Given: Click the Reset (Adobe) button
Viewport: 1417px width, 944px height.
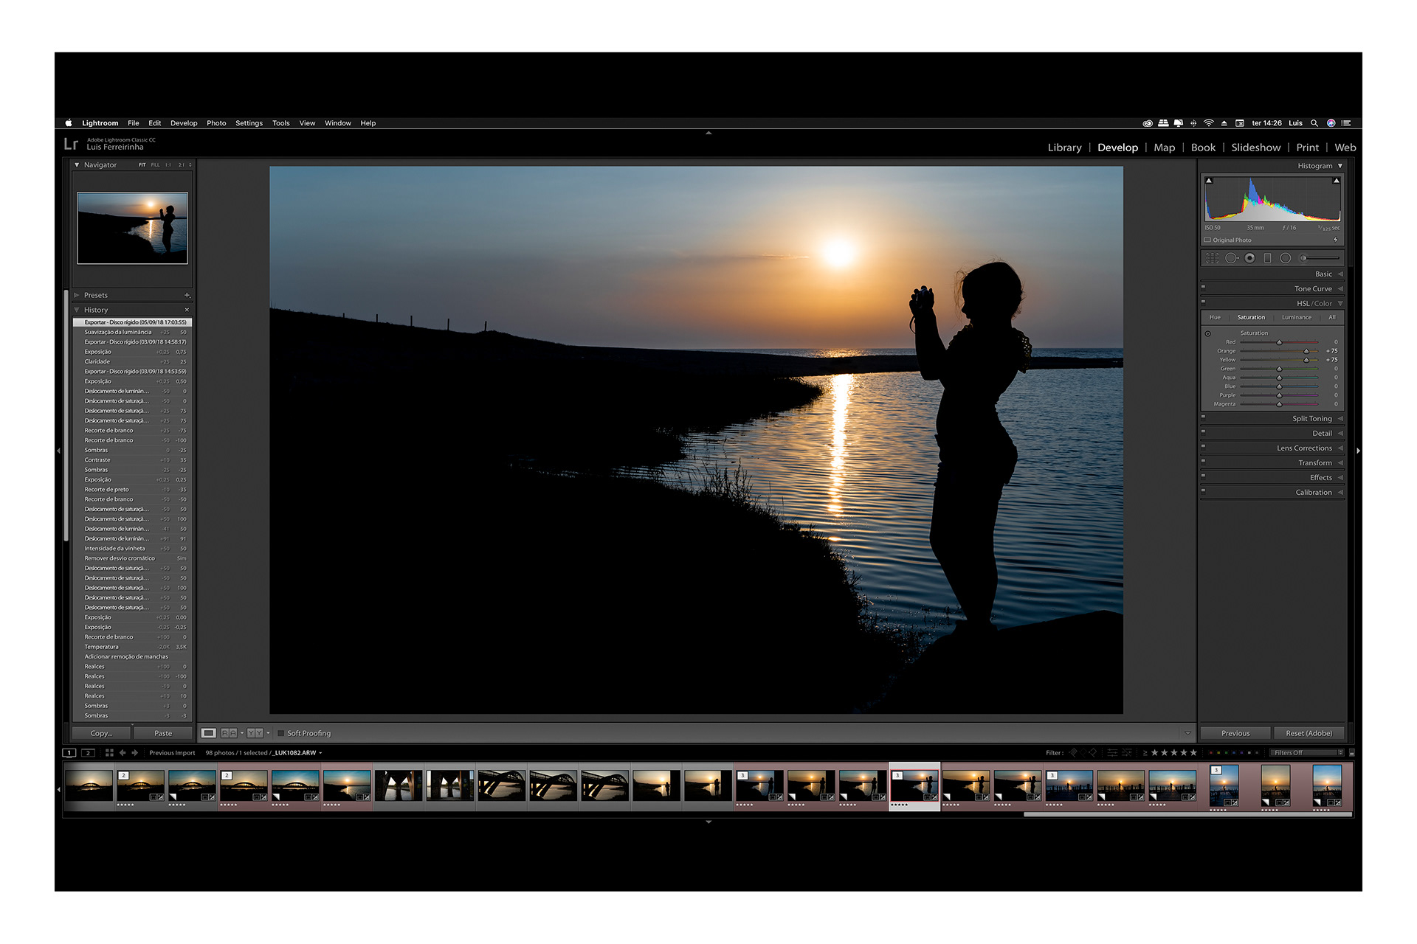Looking at the screenshot, I should (x=1308, y=733).
